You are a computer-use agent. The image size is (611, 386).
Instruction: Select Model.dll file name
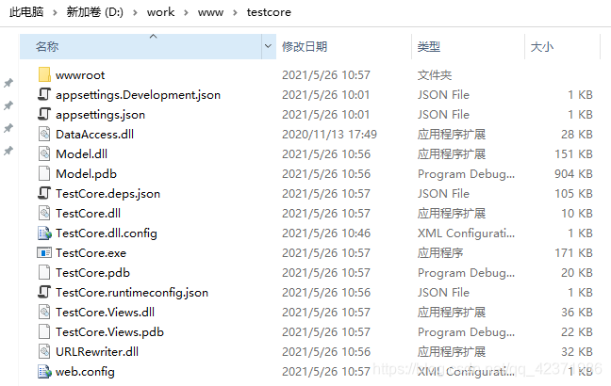click(x=81, y=154)
